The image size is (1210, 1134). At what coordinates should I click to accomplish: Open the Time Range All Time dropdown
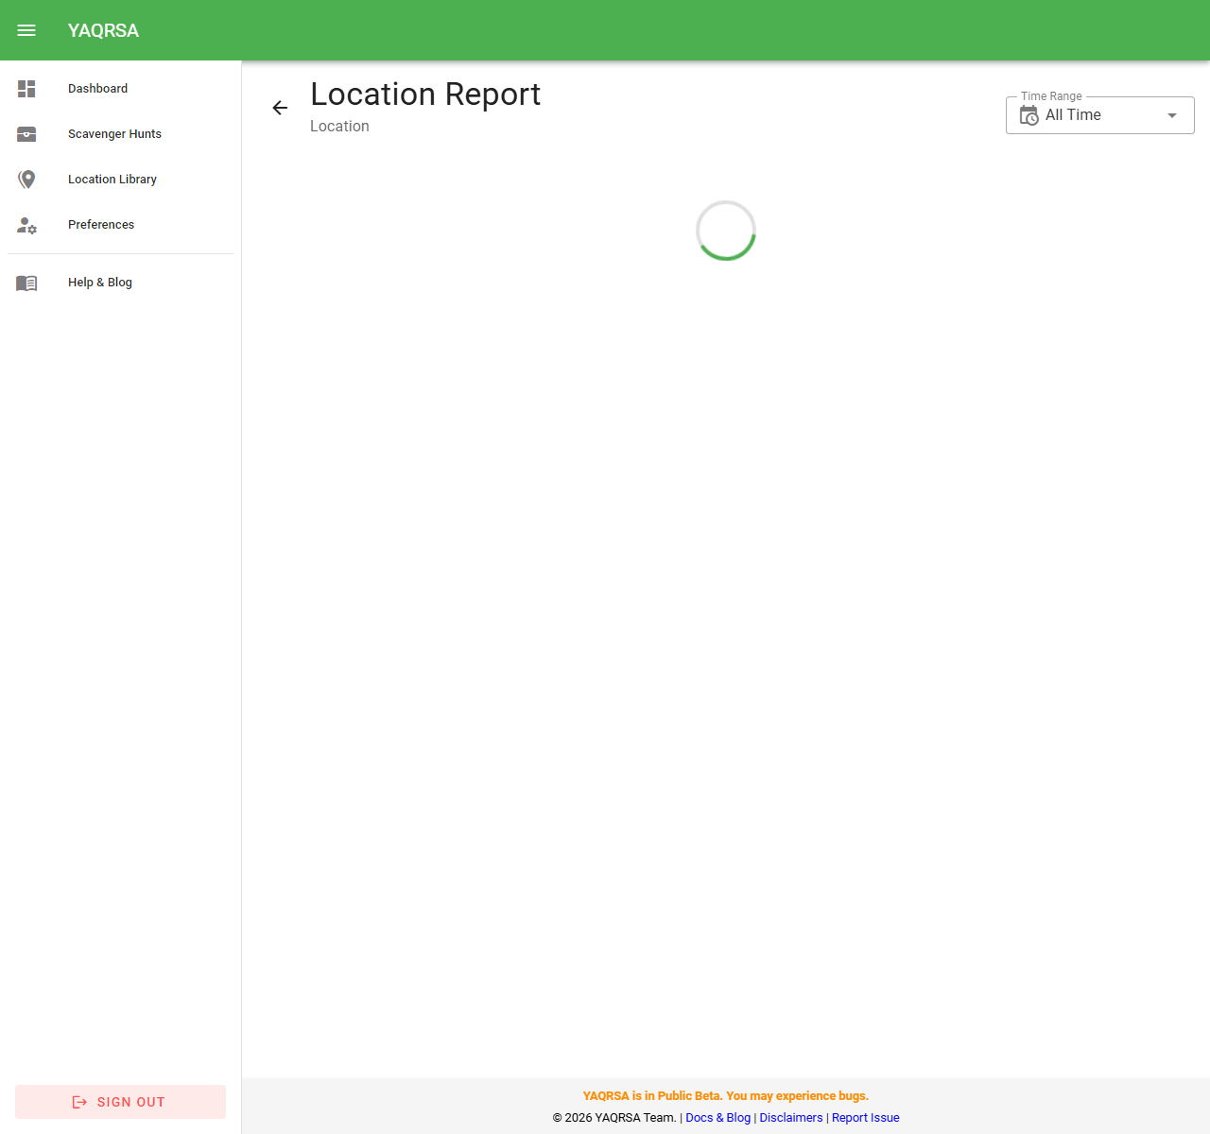1100,115
